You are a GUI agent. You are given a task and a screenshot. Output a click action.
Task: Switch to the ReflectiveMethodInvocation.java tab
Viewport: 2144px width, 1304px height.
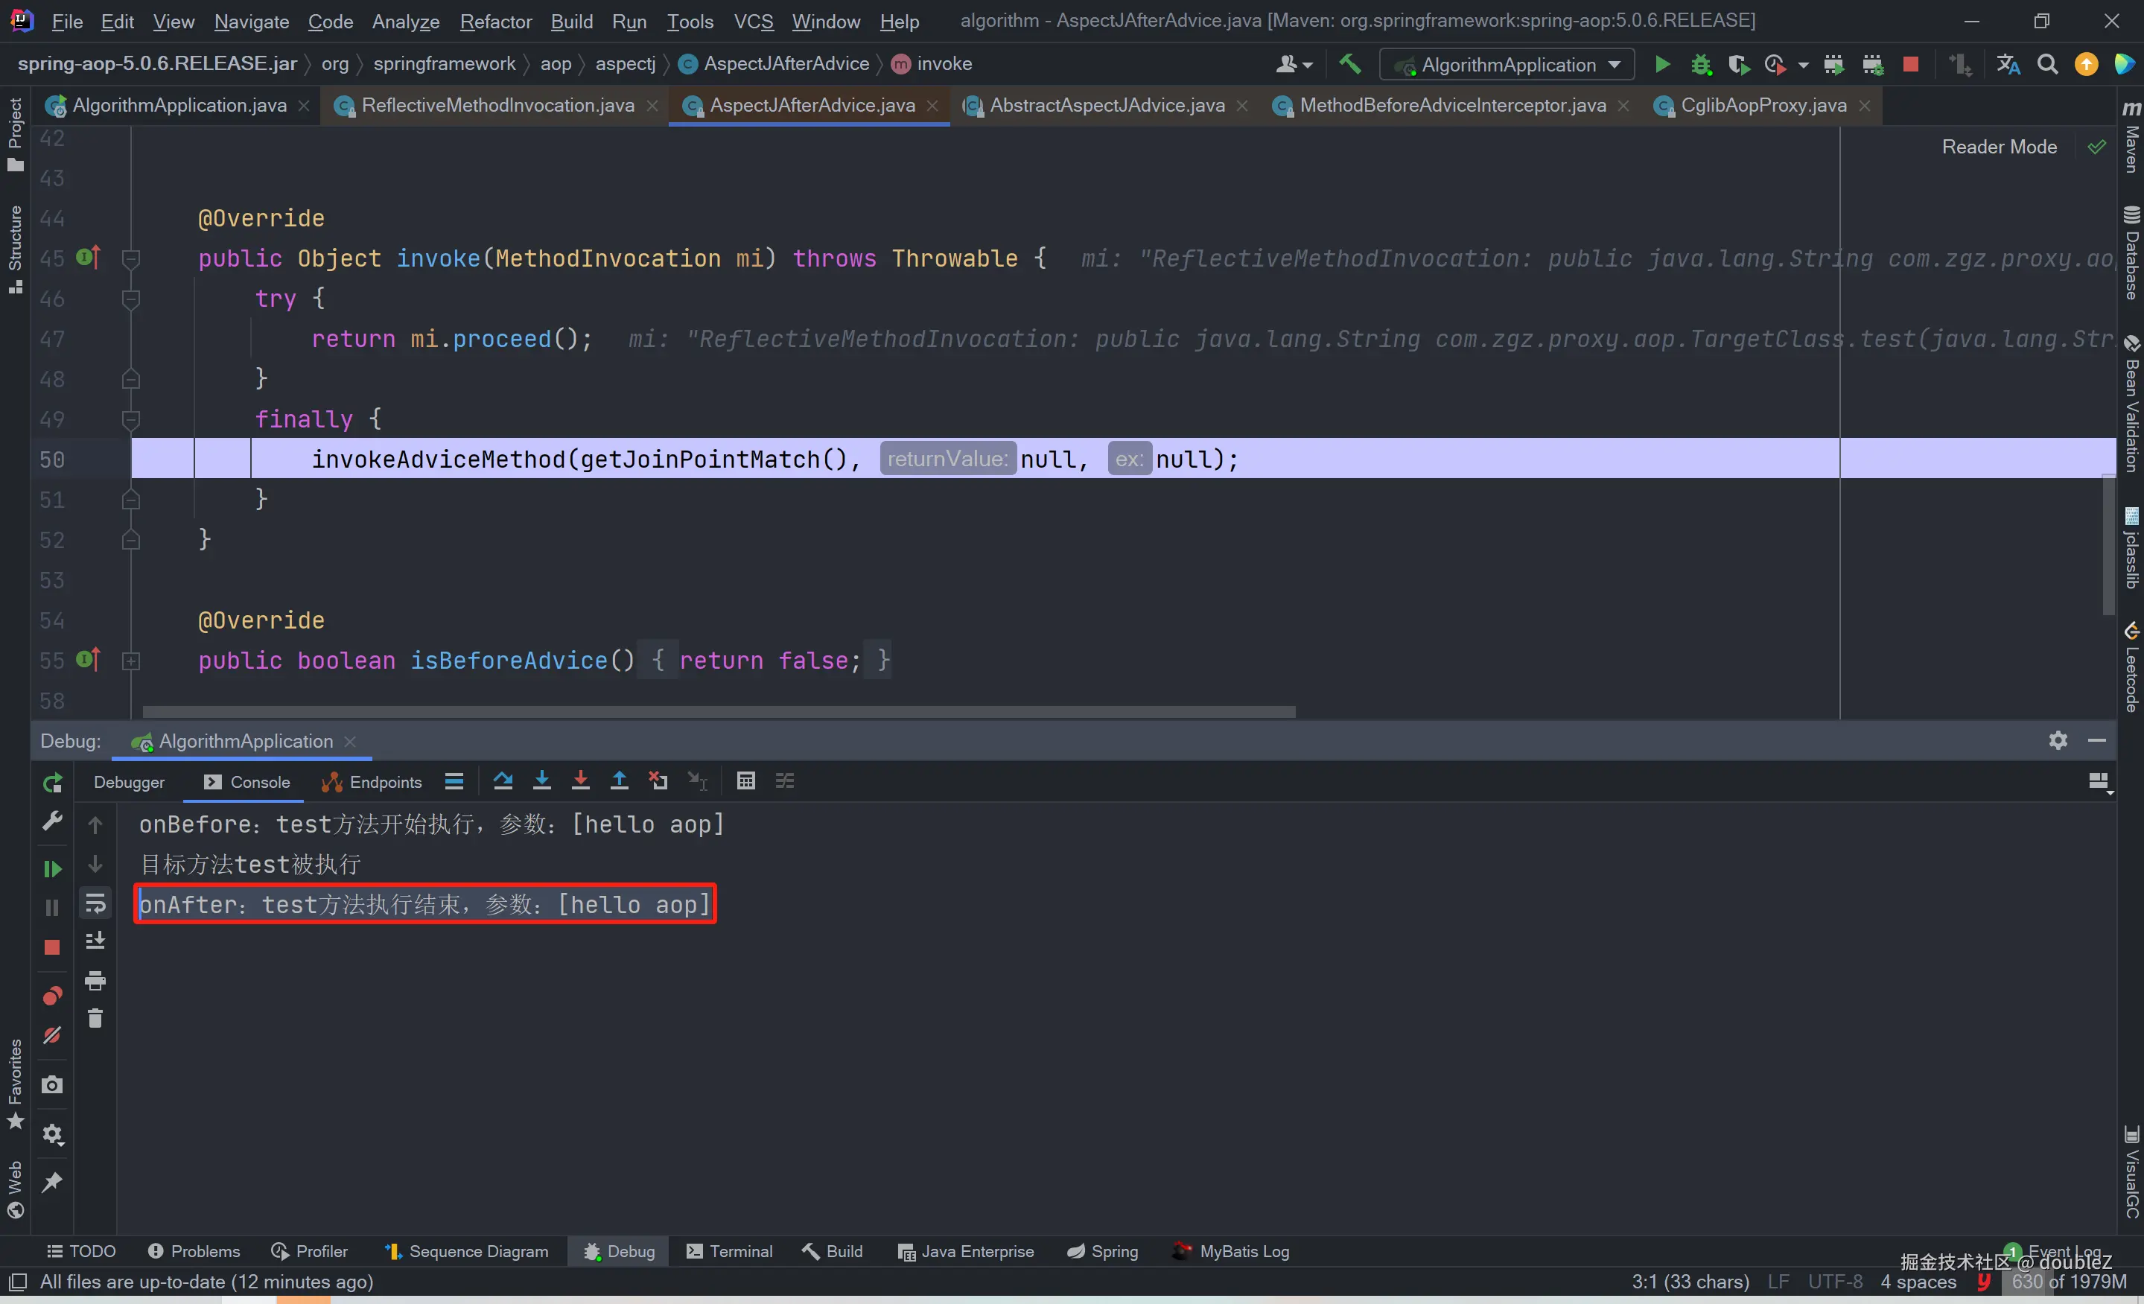[497, 105]
